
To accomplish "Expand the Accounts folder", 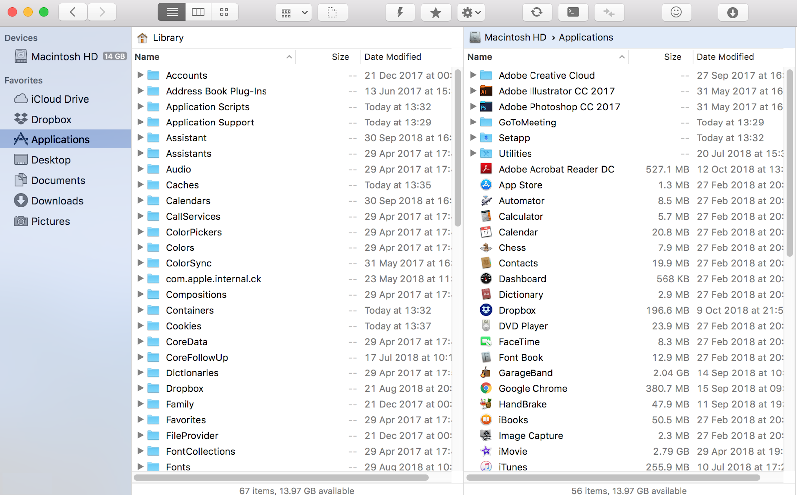I will [140, 75].
